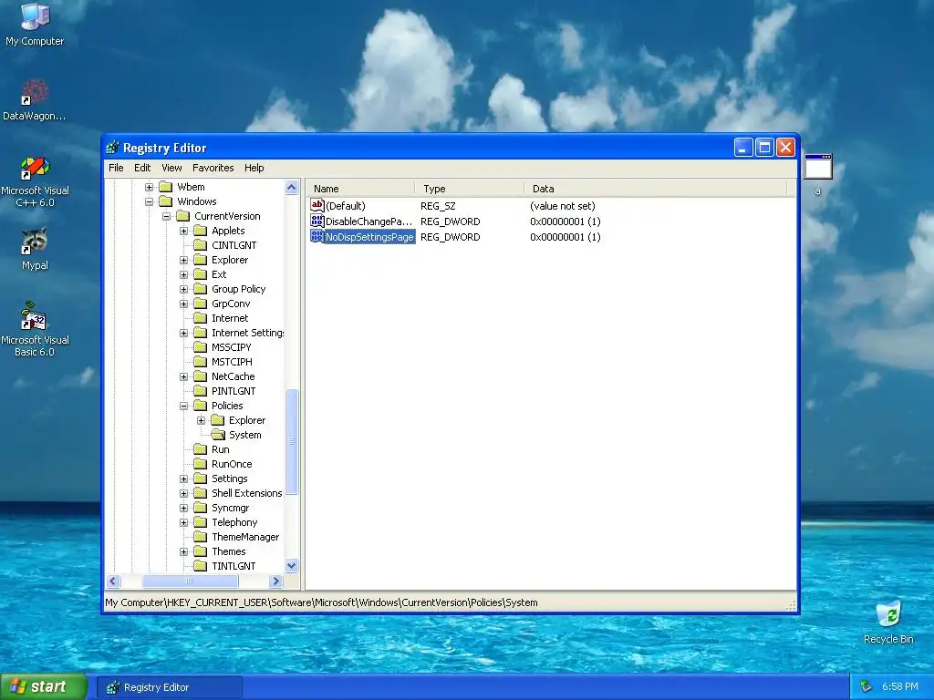Click the tree horizontal scroll right arrow
The height and width of the screenshot is (700, 934).
(x=275, y=581)
